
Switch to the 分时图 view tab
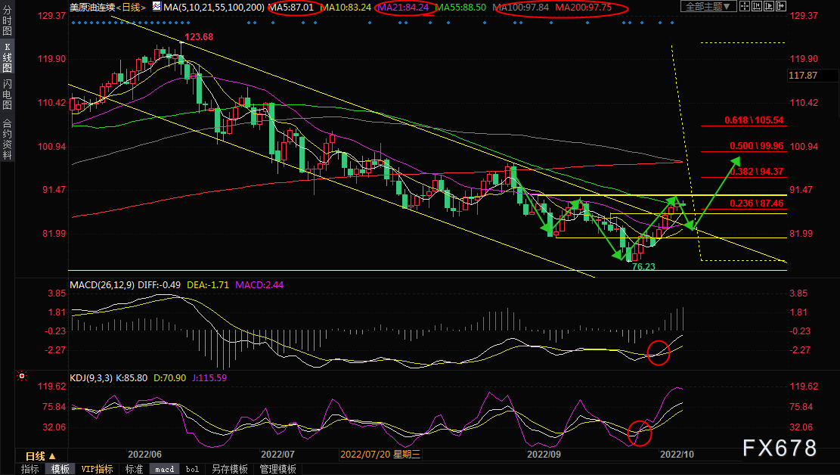pyautogui.click(x=7, y=20)
